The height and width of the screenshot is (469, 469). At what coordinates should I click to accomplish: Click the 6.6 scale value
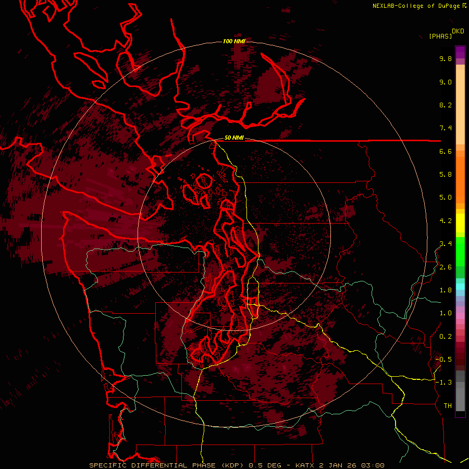click(446, 151)
